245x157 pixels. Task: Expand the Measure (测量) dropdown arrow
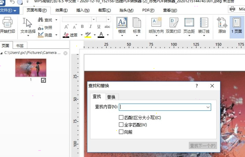56,35
